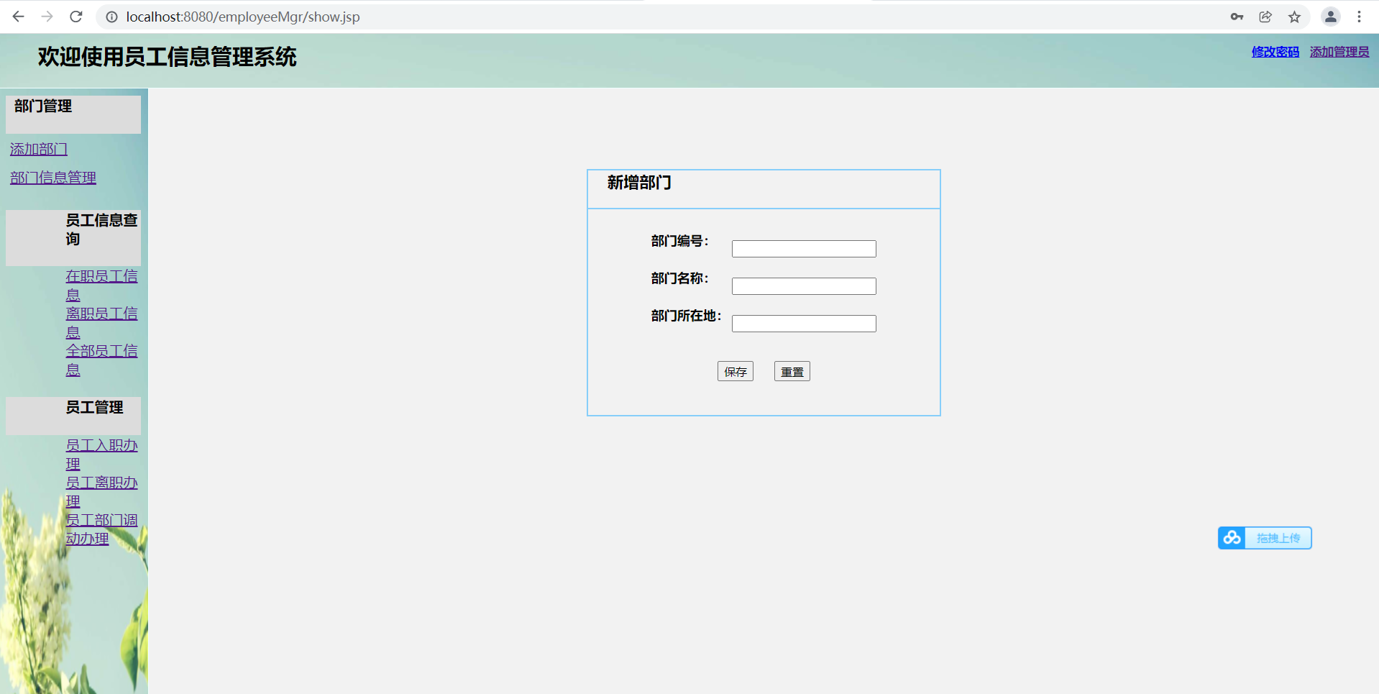Open the 修改密码 link
The image size is (1379, 694).
[1275, 52]
